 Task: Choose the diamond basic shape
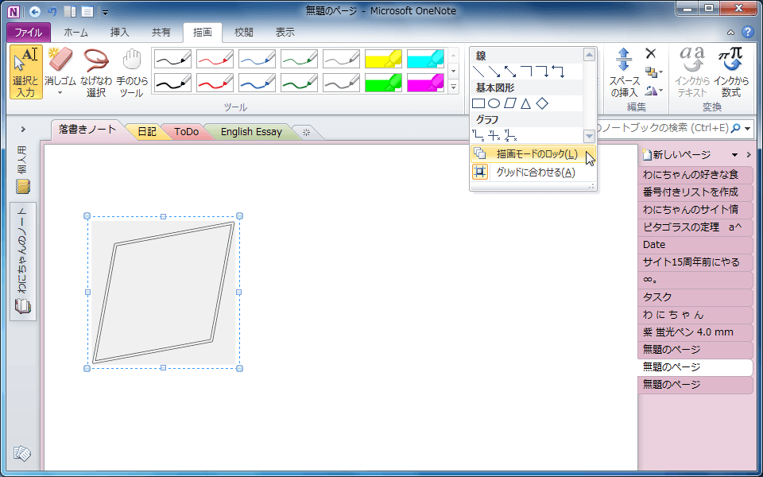pyautogui.click(x=541, y=103)
